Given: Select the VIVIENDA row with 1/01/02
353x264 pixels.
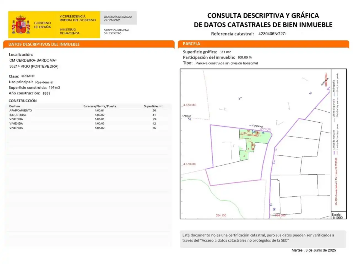Looking at the screenshot, I should pyautogui.click(x=88, y=128).
